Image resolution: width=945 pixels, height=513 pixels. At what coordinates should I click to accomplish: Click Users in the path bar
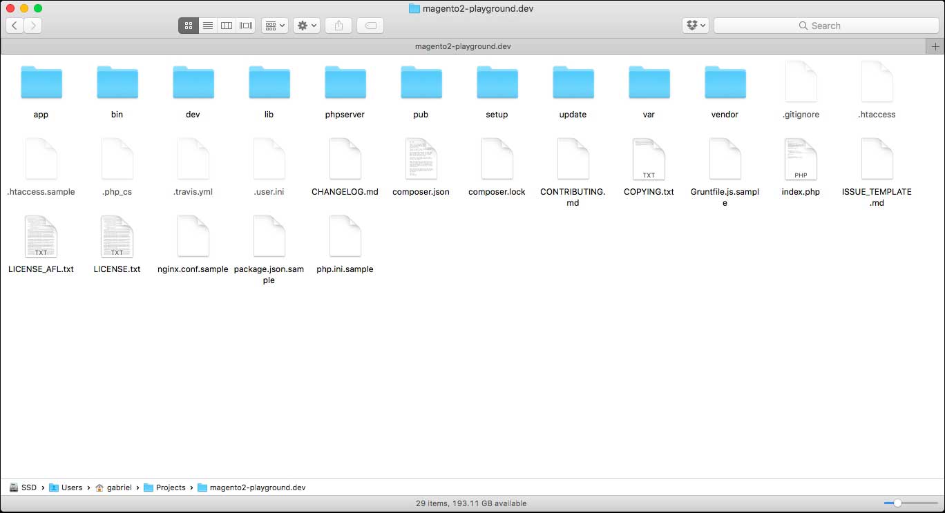tap(66, 487)
